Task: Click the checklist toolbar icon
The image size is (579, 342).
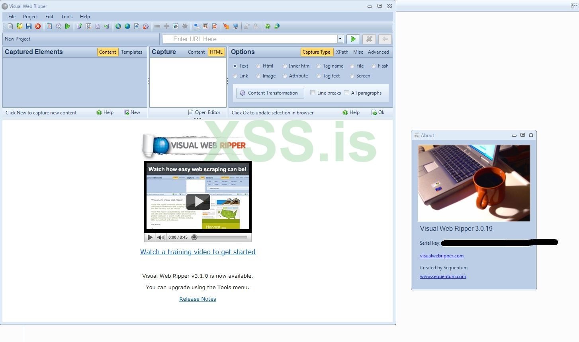Action: pyautogui.click(x=49, y=26)
